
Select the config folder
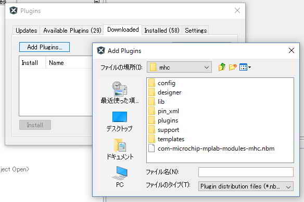162,83
